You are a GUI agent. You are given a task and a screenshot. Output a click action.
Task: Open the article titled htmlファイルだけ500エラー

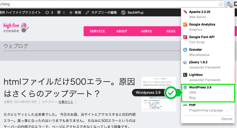pos(69,88)
